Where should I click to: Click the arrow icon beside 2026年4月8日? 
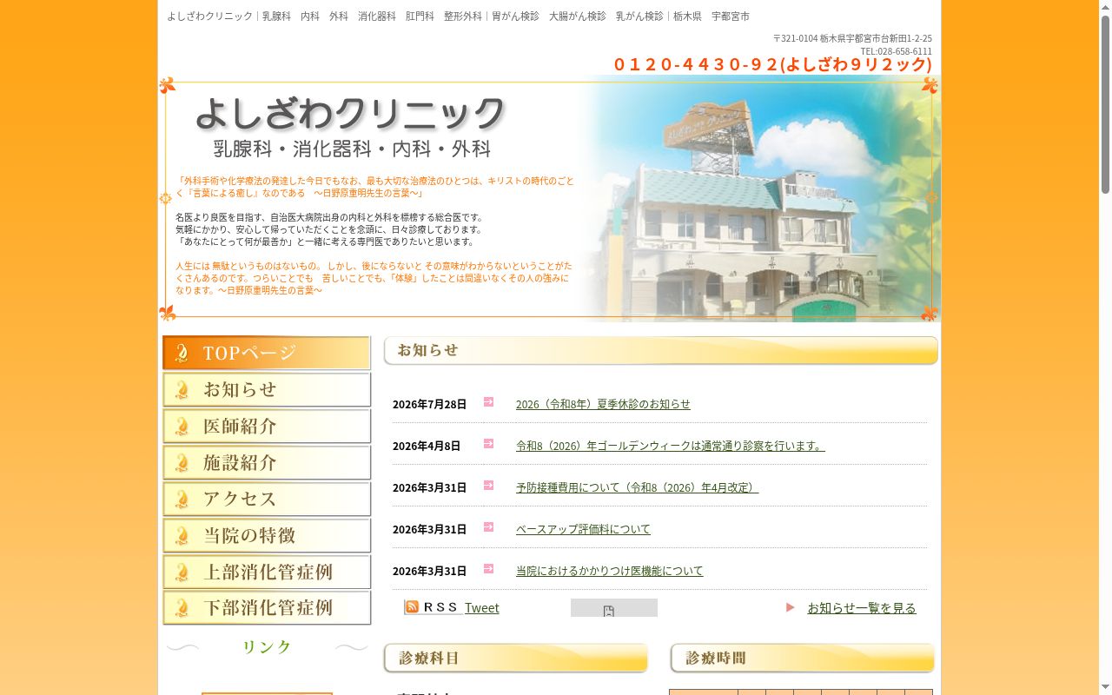coord(488,443)
